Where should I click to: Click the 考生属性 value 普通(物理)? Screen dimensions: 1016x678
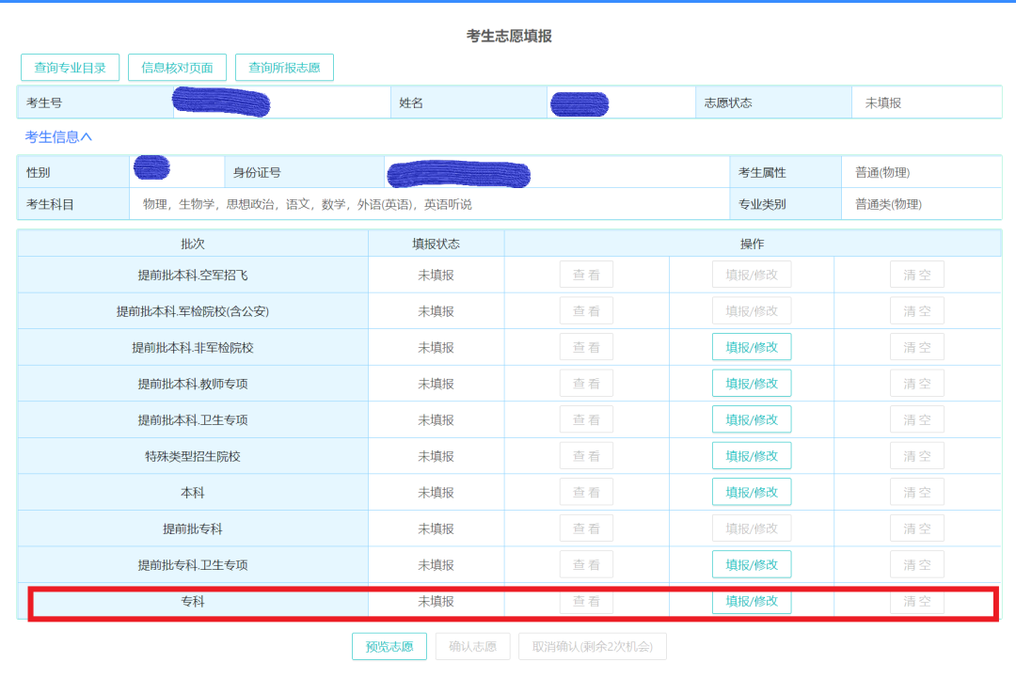click(882, 172)
